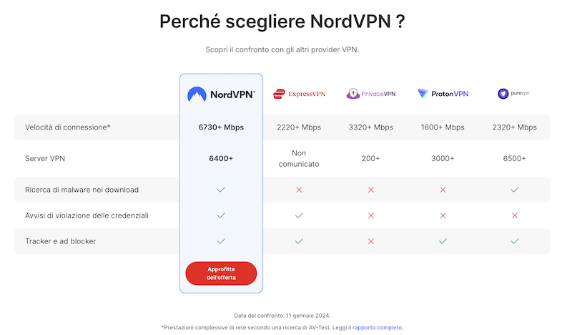The height and width of the screenshot is (335, 572).
Task: Click the NordVPN 6730+ Mbps value
Action: tap(221, 127)
